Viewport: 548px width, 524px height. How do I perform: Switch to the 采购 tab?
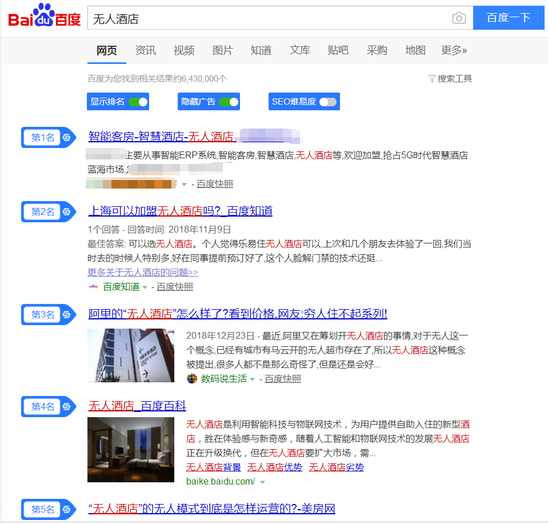377,50
